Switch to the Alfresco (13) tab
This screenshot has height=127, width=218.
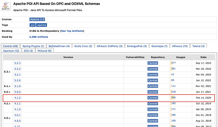(x=180, y=46)
